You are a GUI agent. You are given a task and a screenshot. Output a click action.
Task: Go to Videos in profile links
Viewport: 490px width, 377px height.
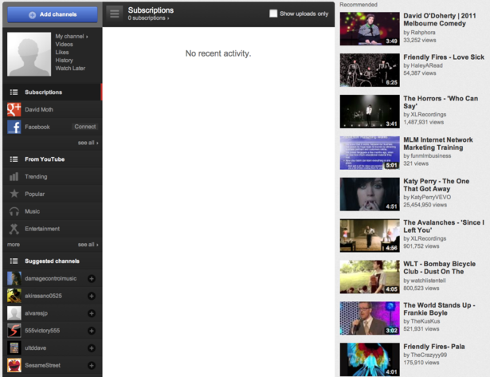[x=64, y=45]
